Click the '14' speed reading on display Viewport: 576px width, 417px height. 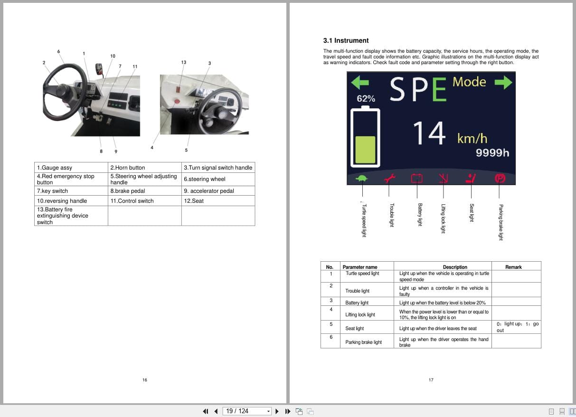pyautogui.click(x=429, y=133)
